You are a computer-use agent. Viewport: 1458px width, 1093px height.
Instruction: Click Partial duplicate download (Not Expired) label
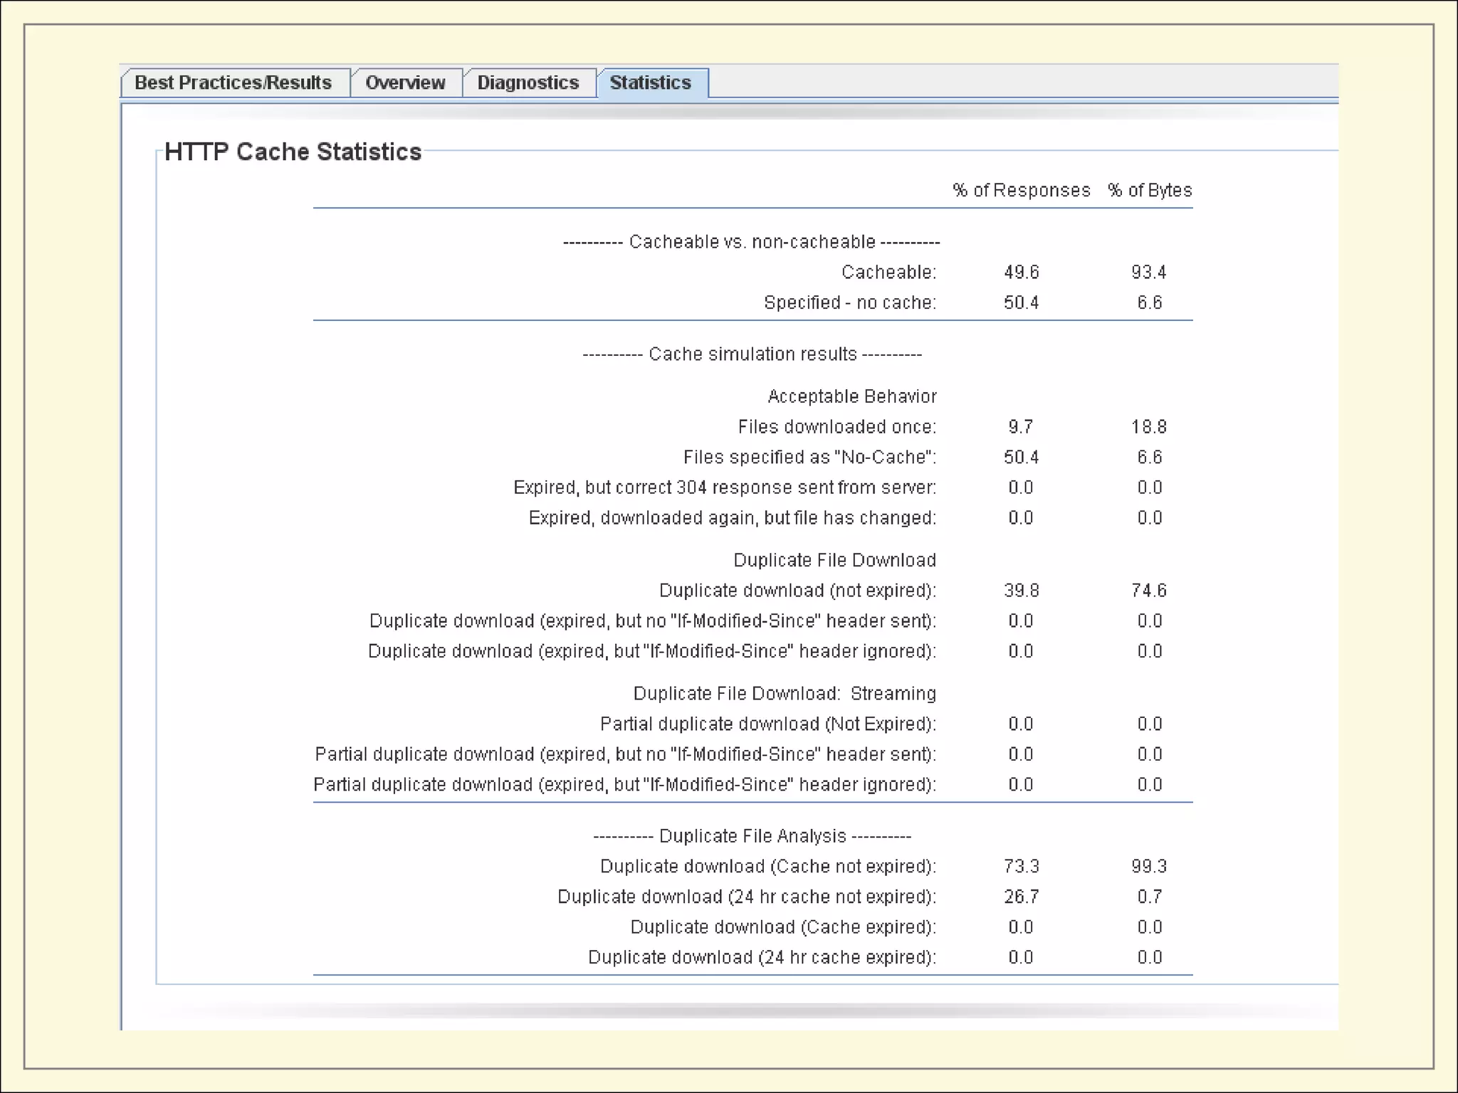767,724
